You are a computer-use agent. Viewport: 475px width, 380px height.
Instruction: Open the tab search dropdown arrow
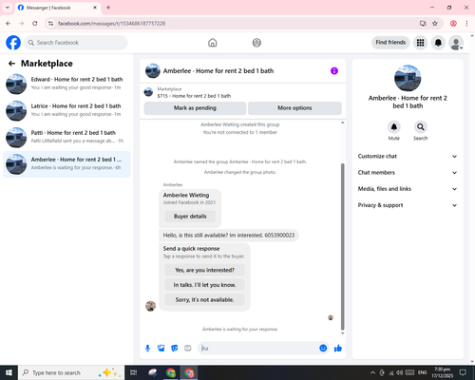point(8,8)
